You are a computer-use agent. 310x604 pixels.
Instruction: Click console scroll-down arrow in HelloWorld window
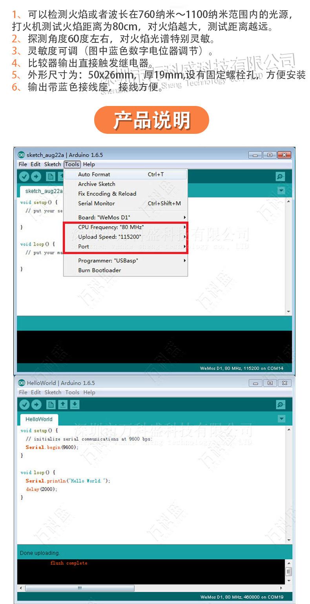[289, 580]
